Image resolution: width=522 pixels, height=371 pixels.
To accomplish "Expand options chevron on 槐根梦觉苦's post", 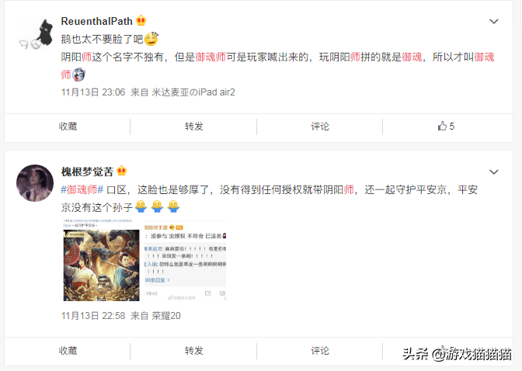I will pyautogui.click(x=494, y=172).
